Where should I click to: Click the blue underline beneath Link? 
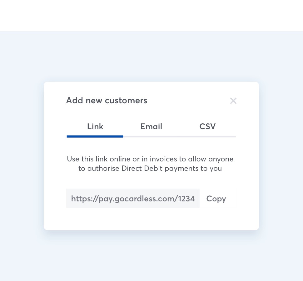(95, 136)
